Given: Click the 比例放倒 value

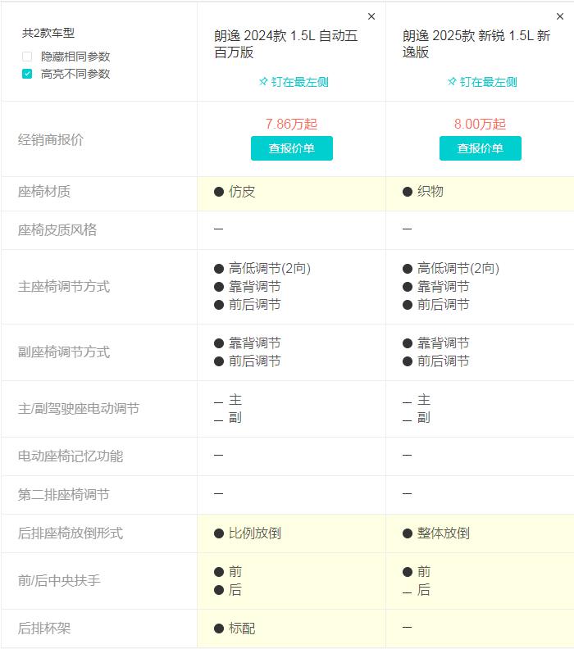Looking at the screenshot, I should tap(255, 533).
